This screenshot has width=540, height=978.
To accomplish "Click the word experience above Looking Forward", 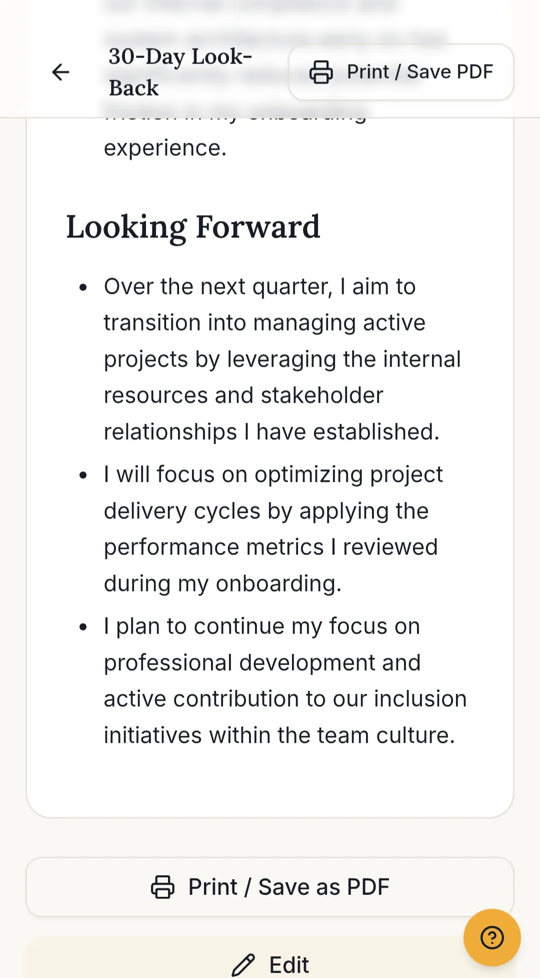I will click(165, 148).
